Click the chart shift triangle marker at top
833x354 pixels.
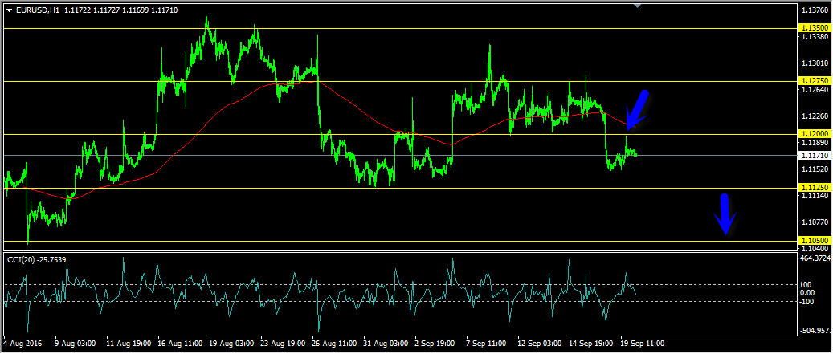638,6
